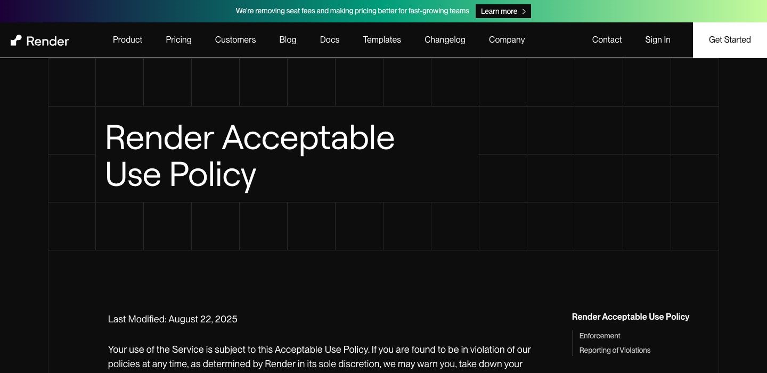Viewport: 767px width, 373px height.
Task: Open the Company menu
Action: tap(507, 40)
